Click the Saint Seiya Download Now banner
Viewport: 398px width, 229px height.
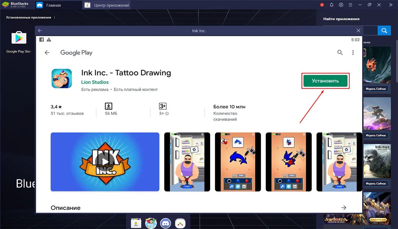point(378,220)
